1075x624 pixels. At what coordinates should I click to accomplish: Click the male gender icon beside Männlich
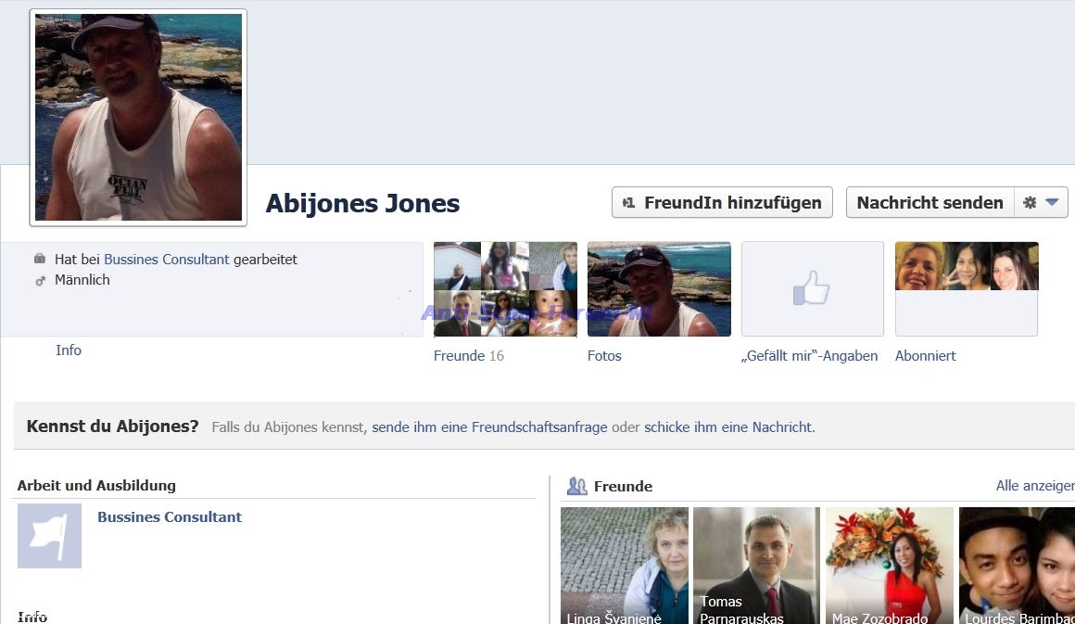[x=40, y=280]
